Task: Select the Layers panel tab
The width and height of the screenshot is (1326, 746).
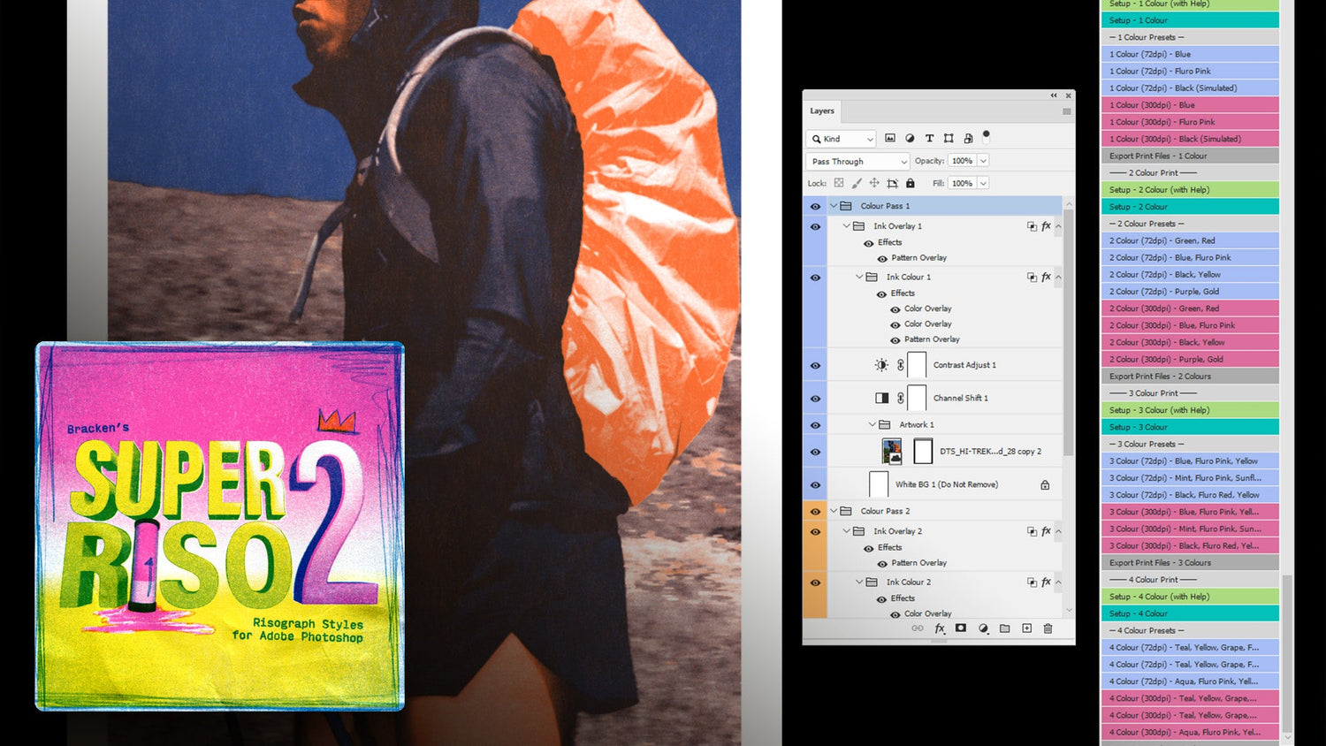Action: click(822, 111)
